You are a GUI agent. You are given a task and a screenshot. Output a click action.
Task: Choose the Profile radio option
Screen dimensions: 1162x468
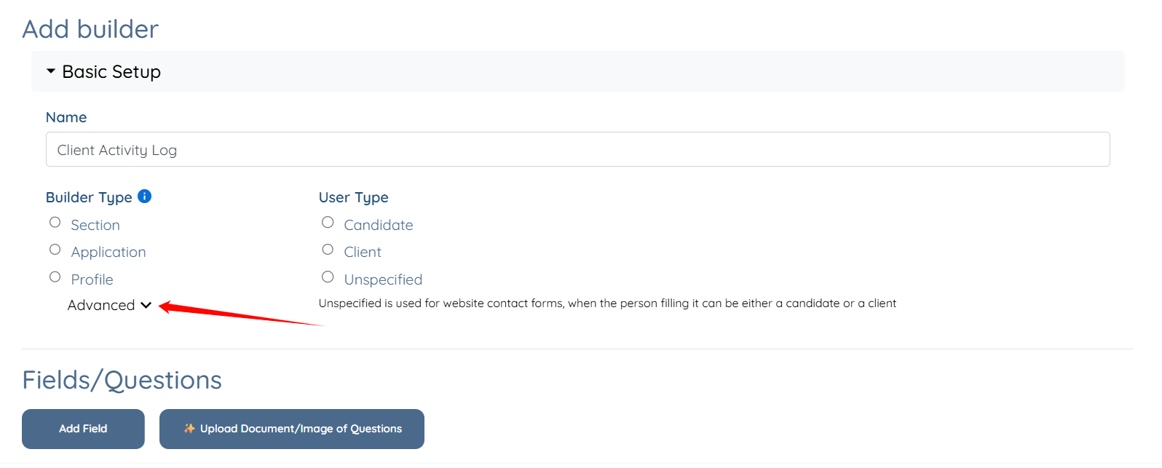click(x=55, y=277)
